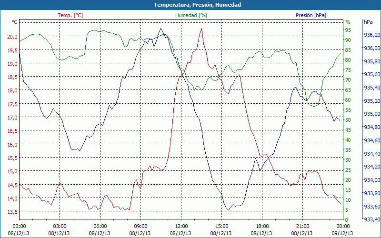This screenshot has width=381, height=238.
Task: Click the '934,60' pressure axis value
Action: pos(372,140)
